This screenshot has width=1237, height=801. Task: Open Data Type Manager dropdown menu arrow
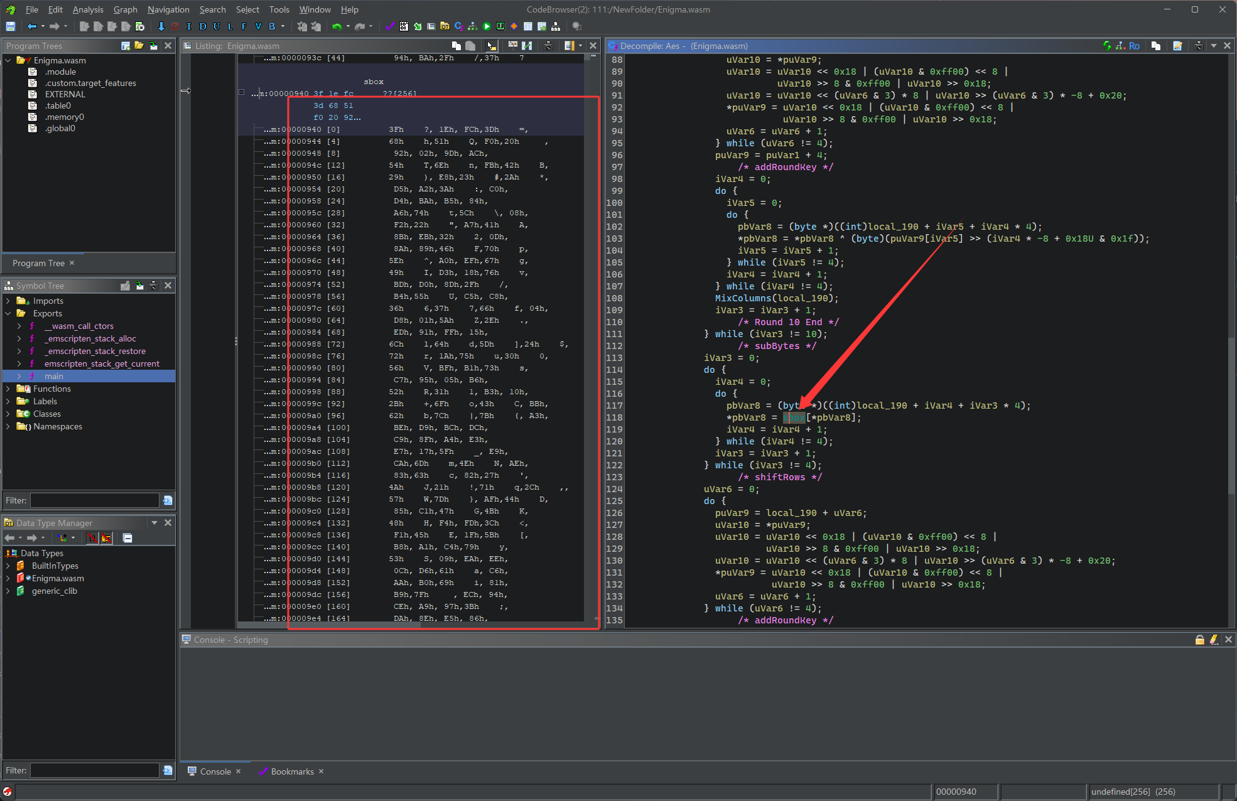click(x=154, y=523)
